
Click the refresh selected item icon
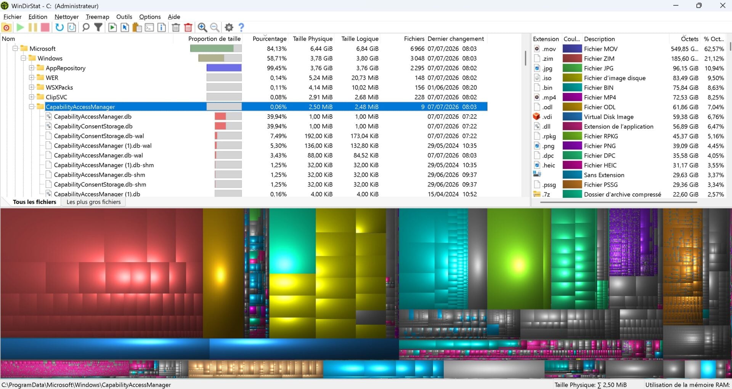tap(72, 27)
